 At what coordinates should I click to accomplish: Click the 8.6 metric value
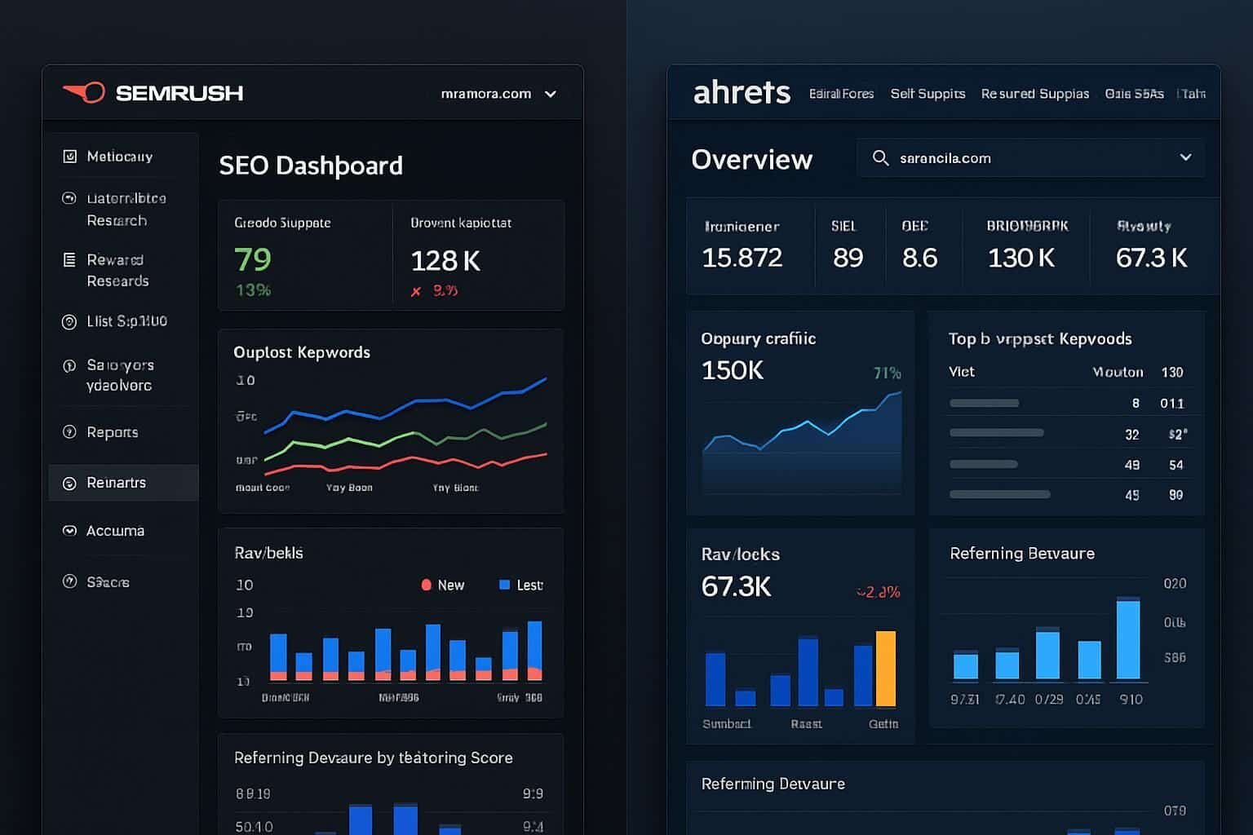tap(919, 258)
